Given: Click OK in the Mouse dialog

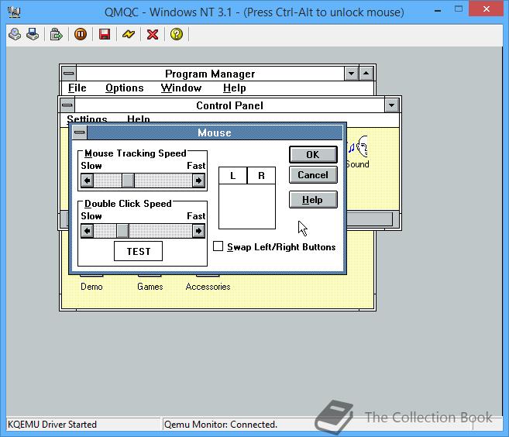Looking at the screenshot, I should coord(313,154).
